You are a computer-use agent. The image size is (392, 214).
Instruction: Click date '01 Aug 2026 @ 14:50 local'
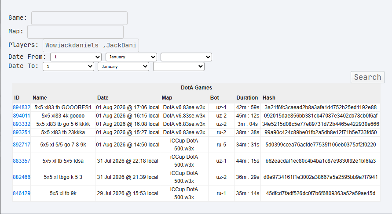point(128,145)
